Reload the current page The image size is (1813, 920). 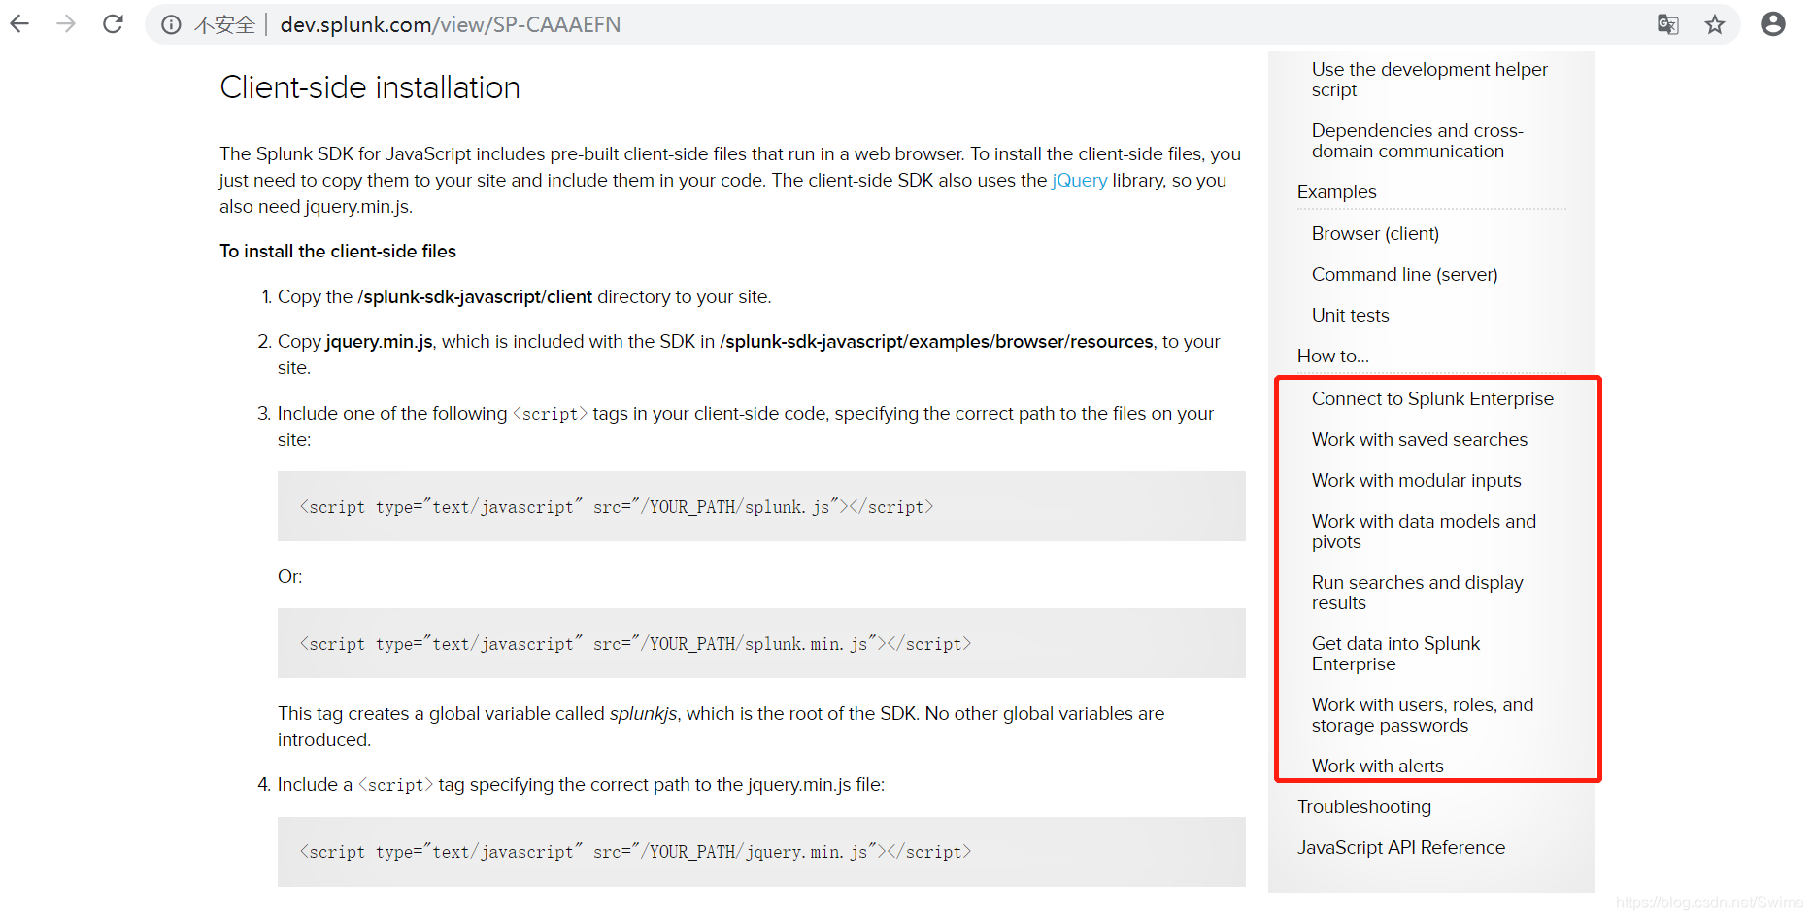(x=112, y=23)
